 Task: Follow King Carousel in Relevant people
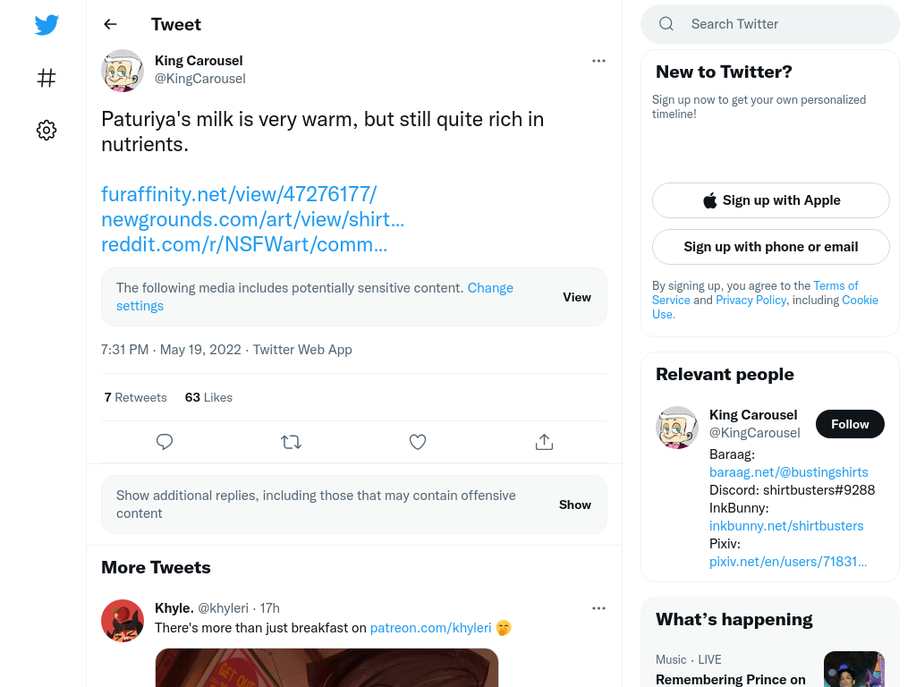click(x=850, y=424)
